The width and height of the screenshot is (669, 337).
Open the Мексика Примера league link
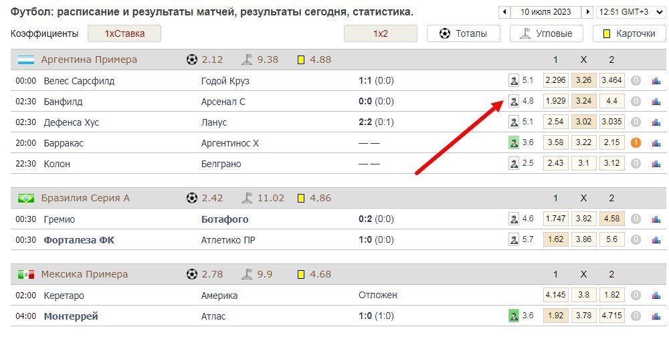[84, 274]
